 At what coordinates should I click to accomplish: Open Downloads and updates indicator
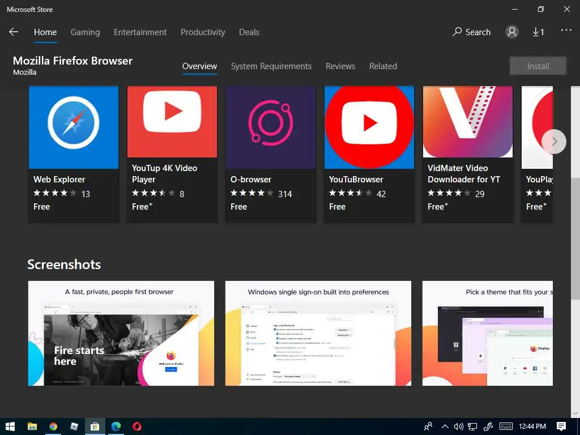(538, 32)
